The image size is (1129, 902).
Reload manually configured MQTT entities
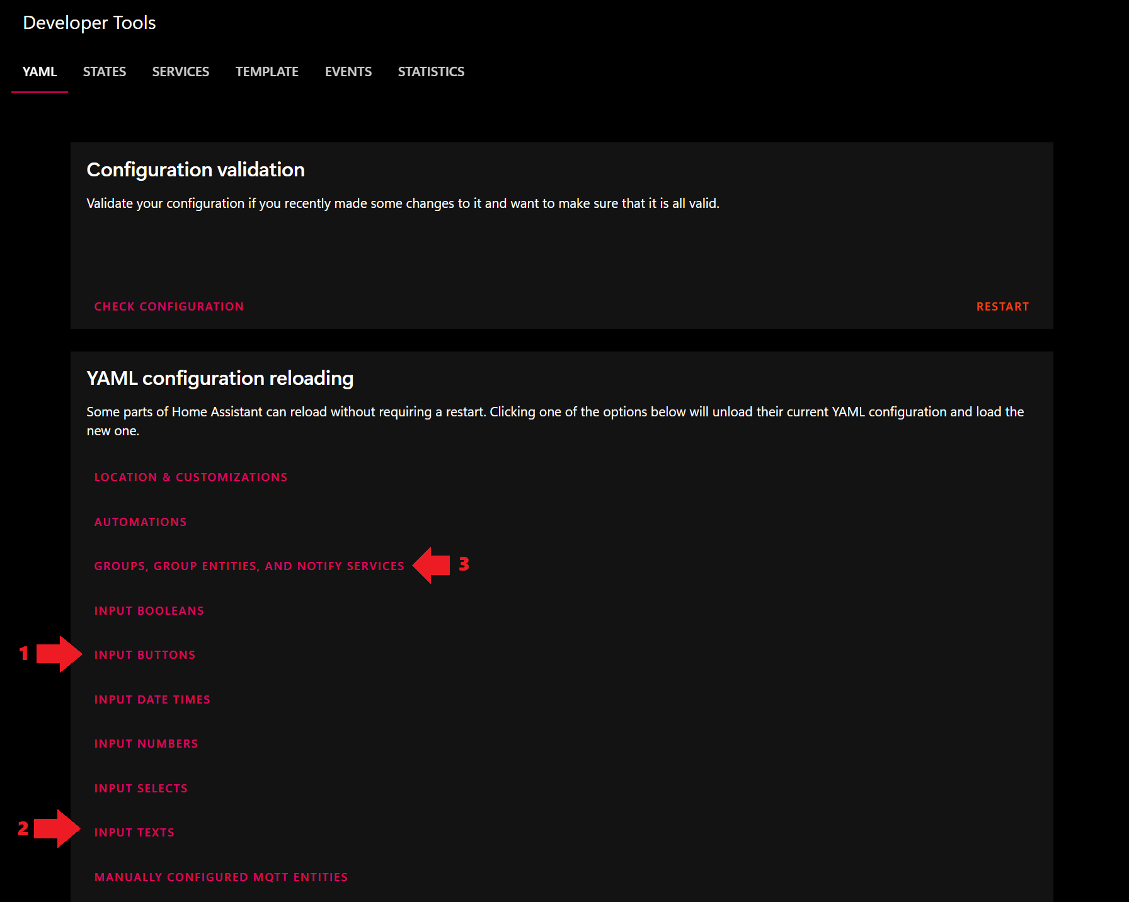pos(221,877)
